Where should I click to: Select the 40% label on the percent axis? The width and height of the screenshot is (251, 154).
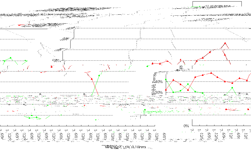[159, 82]
